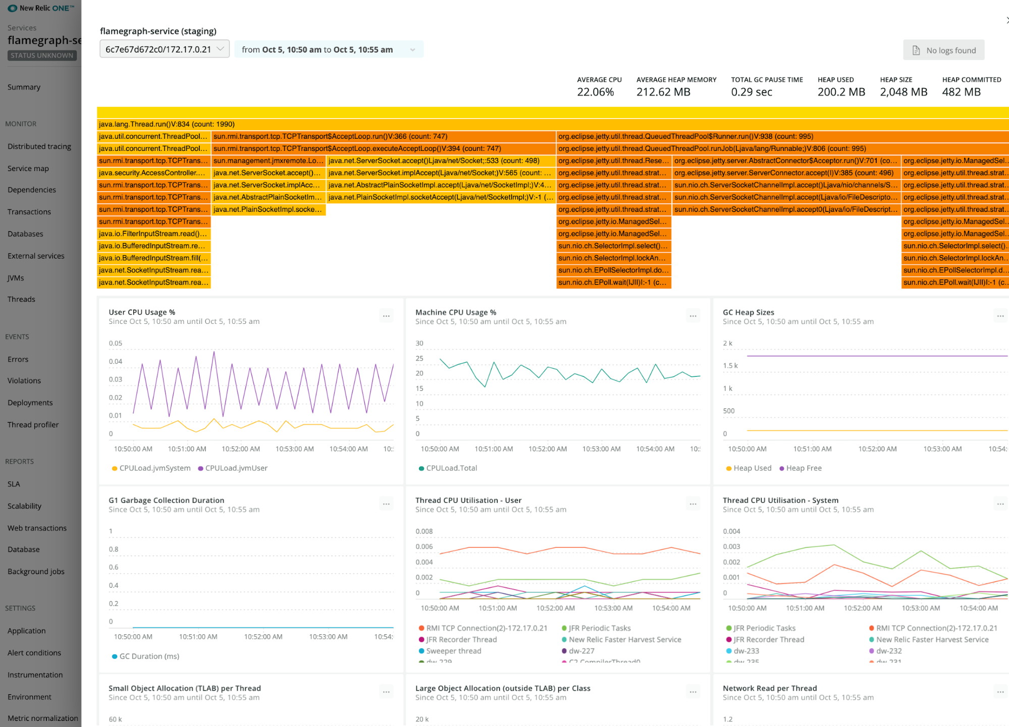Open the JVM instance 6c7e67d672c0 dropdown
1009x727 pixels.
click(165, 49)
